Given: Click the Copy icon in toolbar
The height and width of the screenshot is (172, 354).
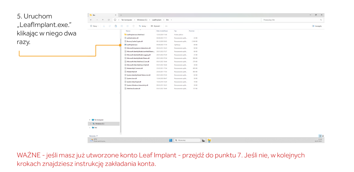Looking at the screenshot, I should 110,26.
